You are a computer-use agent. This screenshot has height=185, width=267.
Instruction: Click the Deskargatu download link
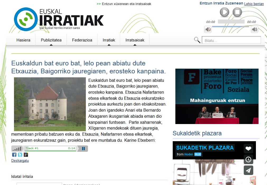[20, 160]
